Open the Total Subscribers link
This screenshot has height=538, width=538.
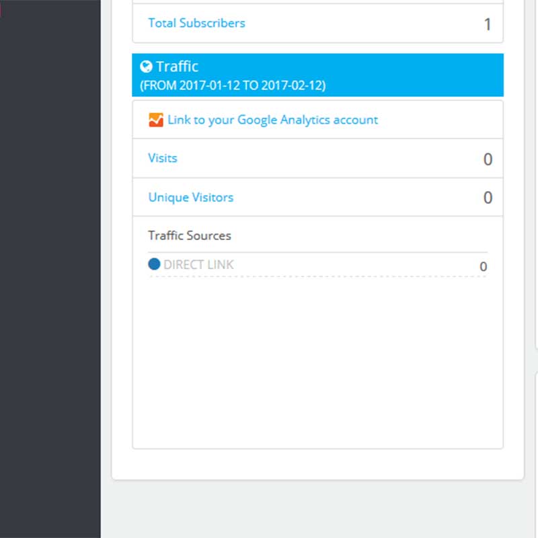point(196,23)
